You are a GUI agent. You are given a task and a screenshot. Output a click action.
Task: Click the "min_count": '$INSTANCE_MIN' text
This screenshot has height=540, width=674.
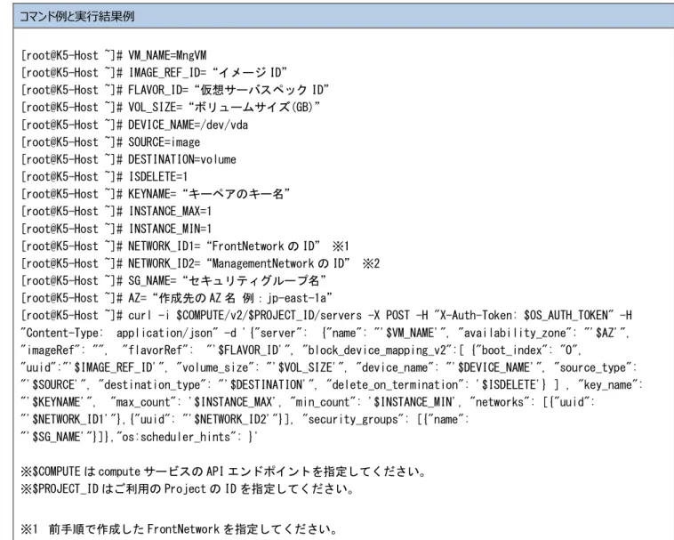pyautogui.click(x=373, y=402)
